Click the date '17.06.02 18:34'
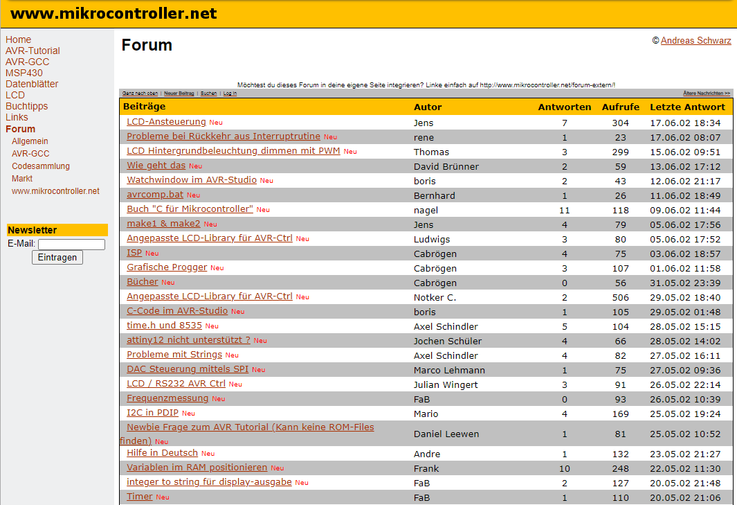This screenshot has width=737, height=505. pyautogui.click(x=685, y=123)
